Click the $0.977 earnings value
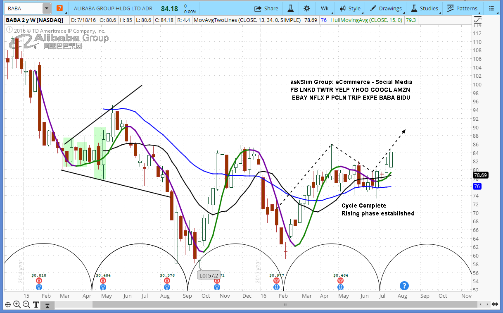 [276, 275]
